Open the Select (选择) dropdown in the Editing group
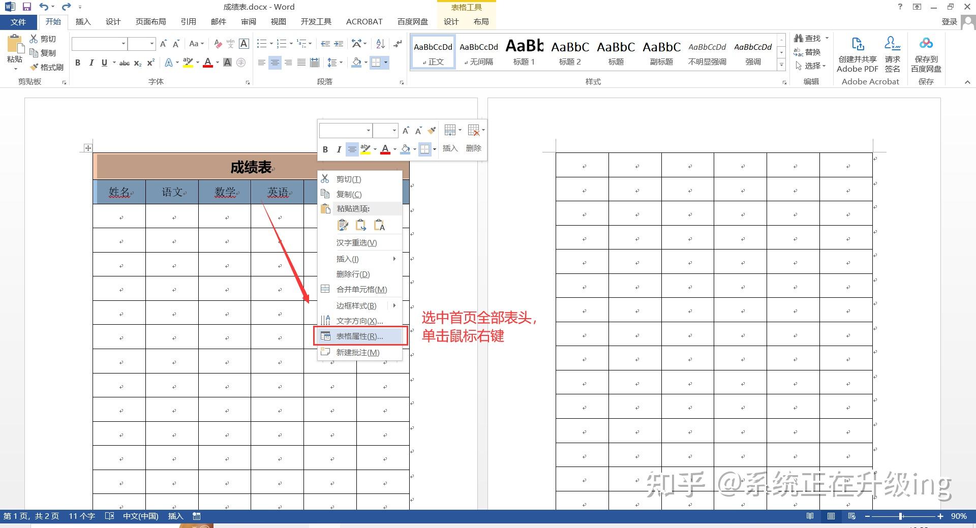 coord(811,66)
